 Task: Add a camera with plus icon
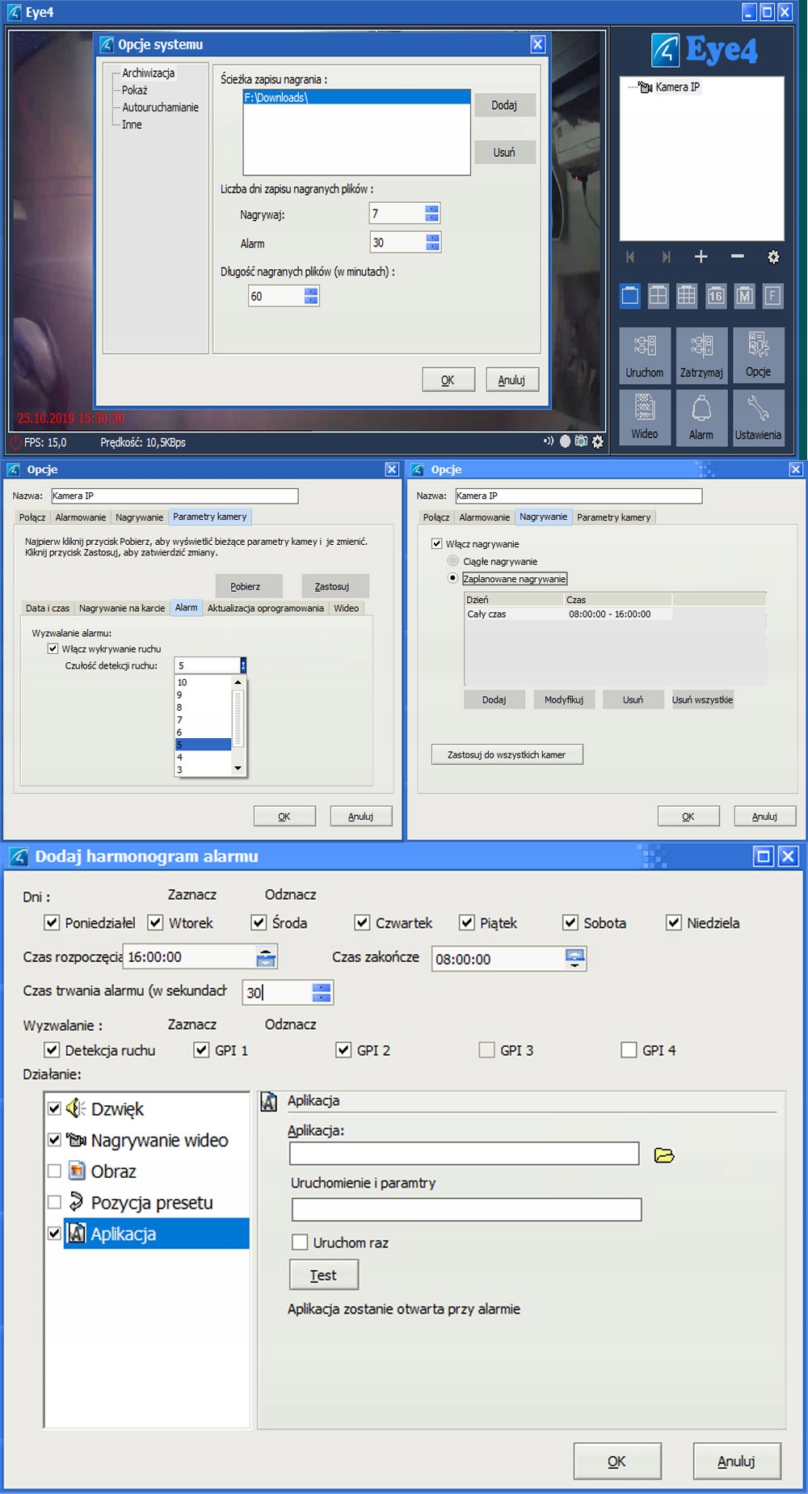pyautogui.click(x=701, y=257)
